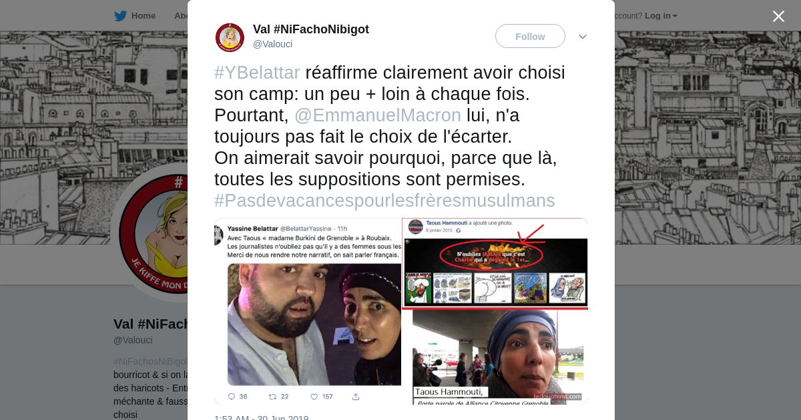Follow Val #NiFachoNibigot
Screen dimensions: 801x420
click(x=530, y=36)
